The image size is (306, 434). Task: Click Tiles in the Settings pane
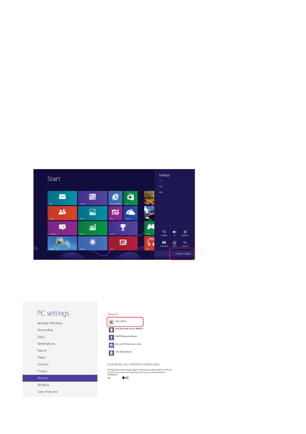point(161,186)
